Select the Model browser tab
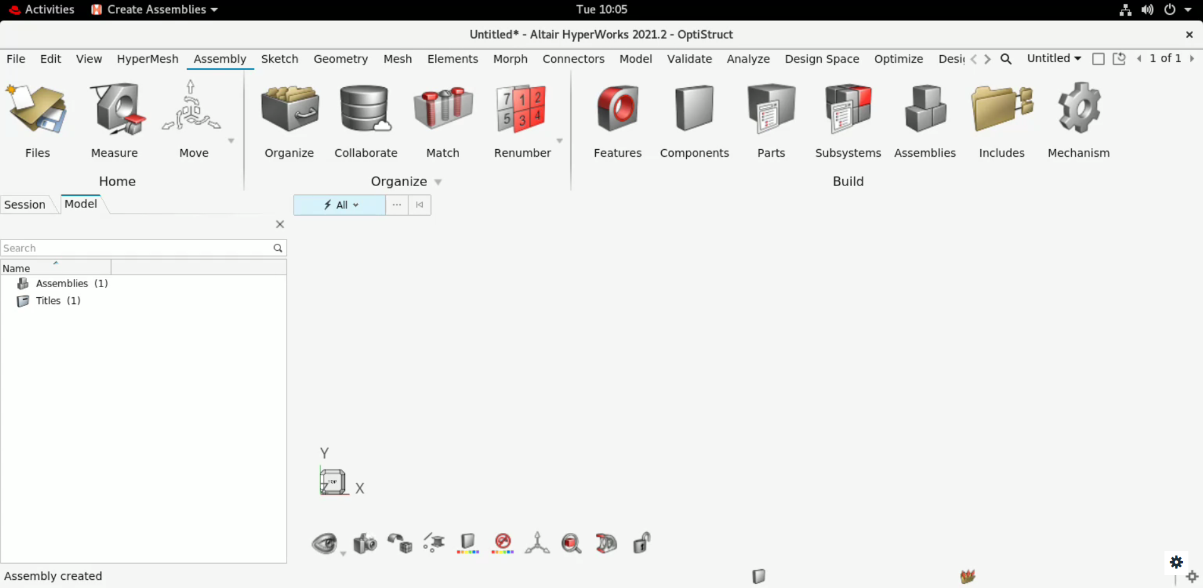This screenshot has height=588, width=1203. click(81, 204)
